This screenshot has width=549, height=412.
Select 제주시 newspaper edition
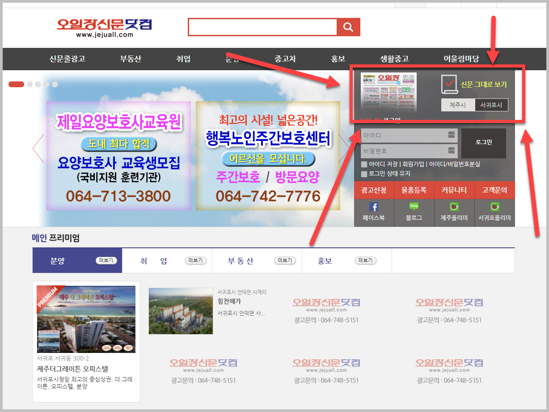tap(458, 105)
